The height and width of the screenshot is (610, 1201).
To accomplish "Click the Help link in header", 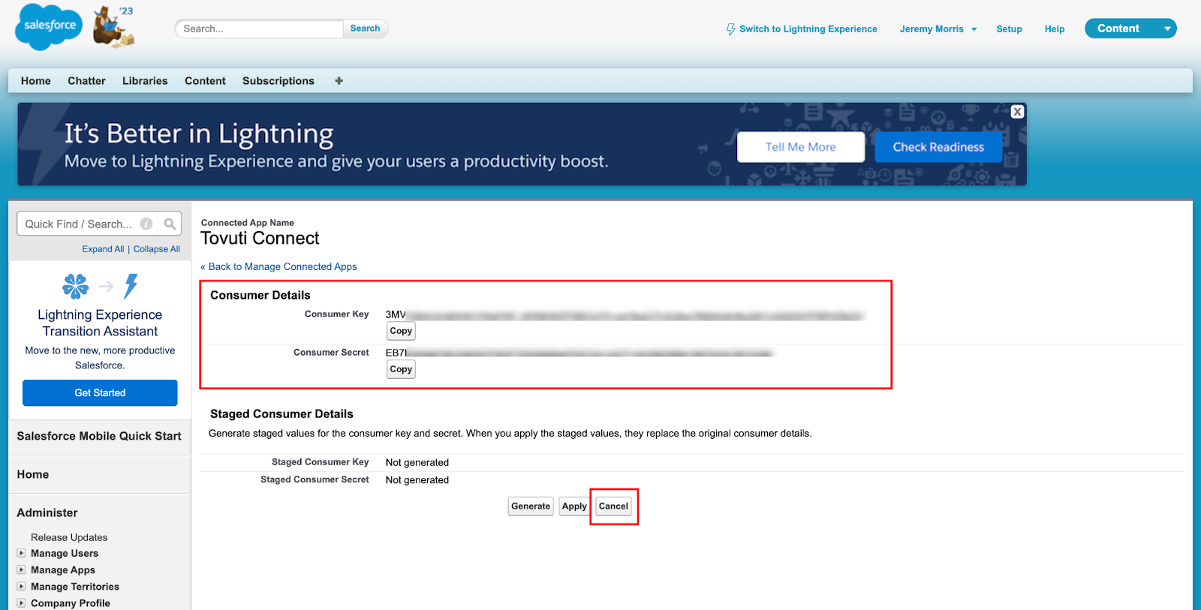I will (x=1055, y=29).
